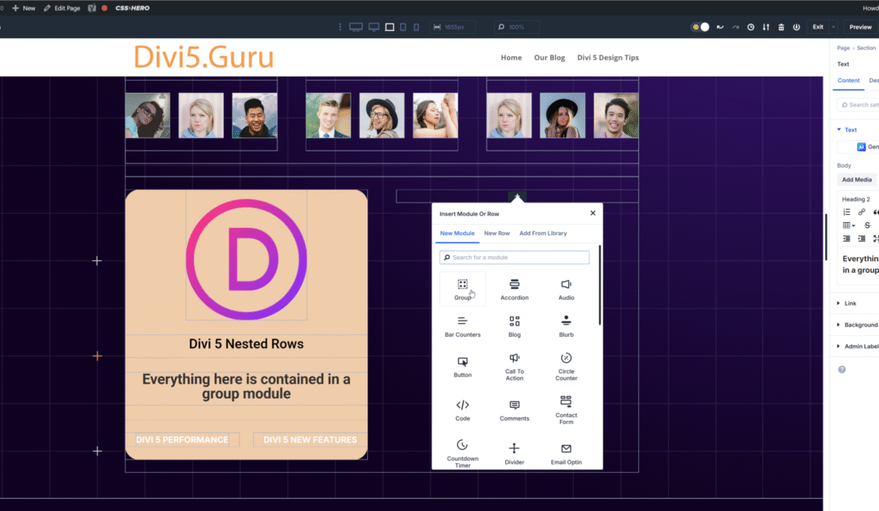Viewport: 879px width, 511px height.
Task: Open the Divi 5 Design Tips link
Action: tap(608, 58)
